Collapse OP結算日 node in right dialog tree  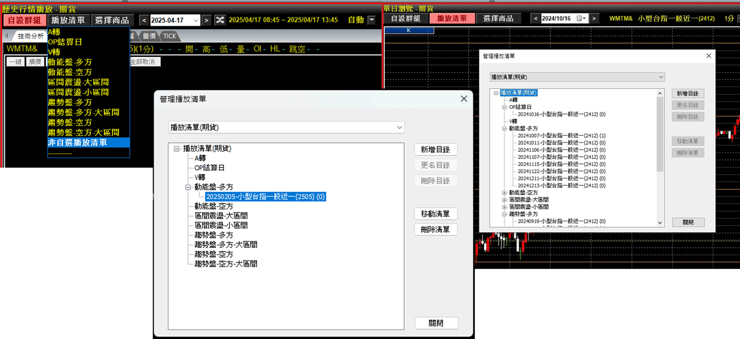(504, 107)
